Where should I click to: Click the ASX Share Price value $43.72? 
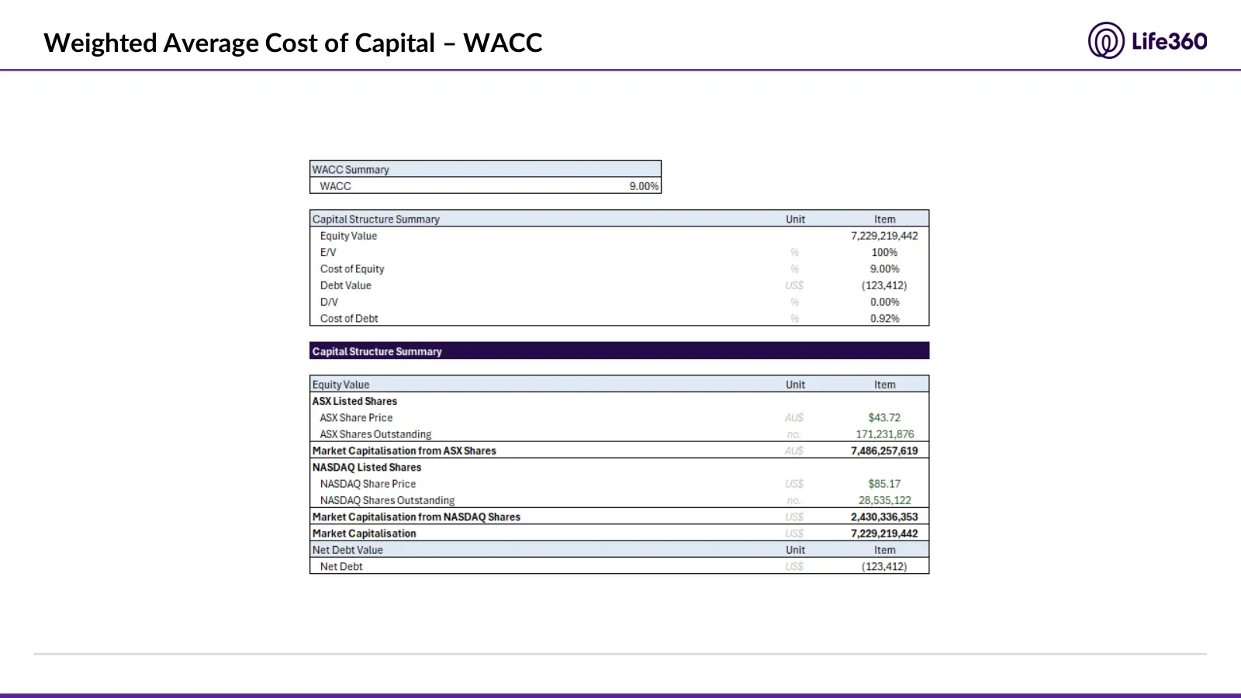[884, 417]
